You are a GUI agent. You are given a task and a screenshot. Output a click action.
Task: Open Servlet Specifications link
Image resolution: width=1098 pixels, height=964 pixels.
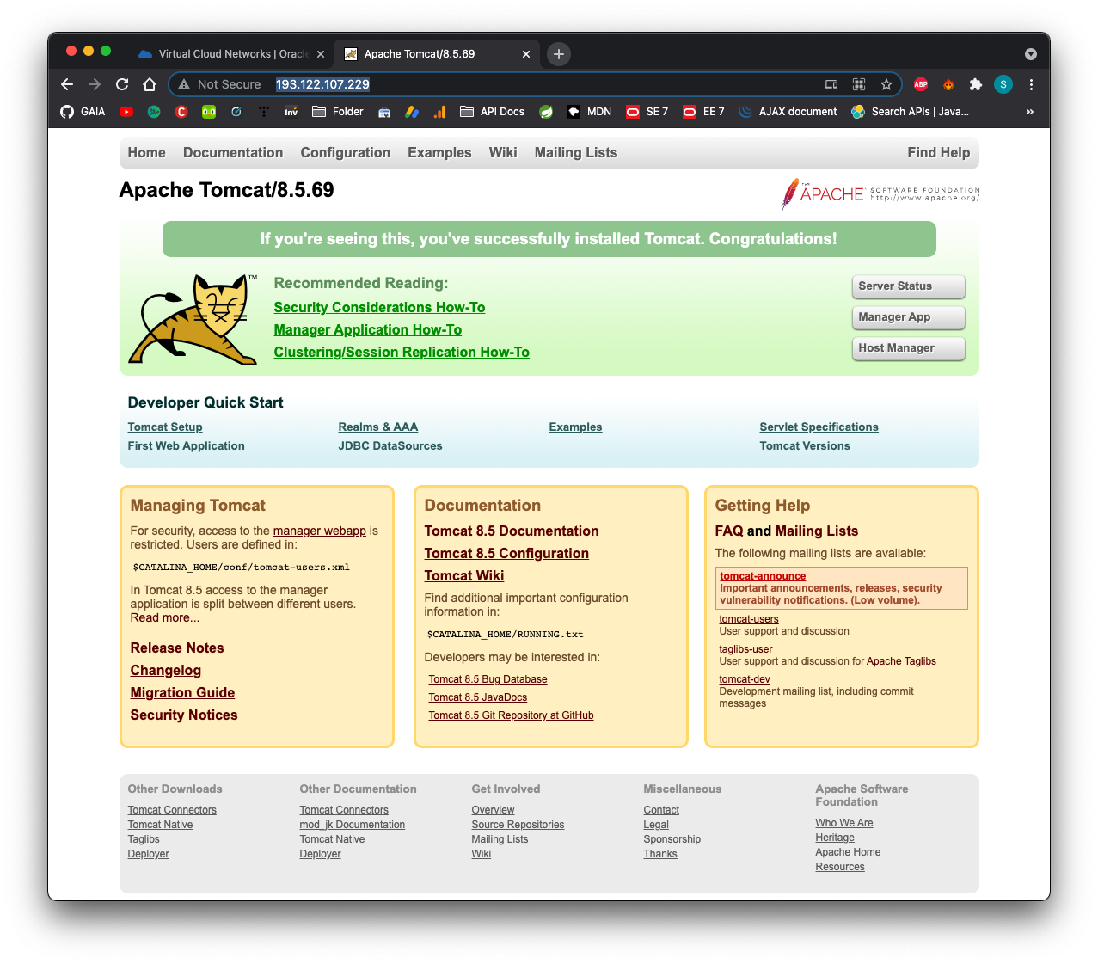click(x=819, y=427)
